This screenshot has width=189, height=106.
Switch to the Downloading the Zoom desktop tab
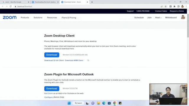pos(45,2)
